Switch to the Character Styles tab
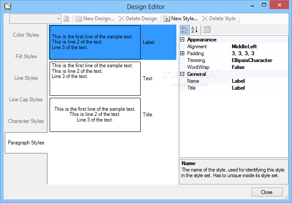The image size is (292, 203). tap(26, 121)
